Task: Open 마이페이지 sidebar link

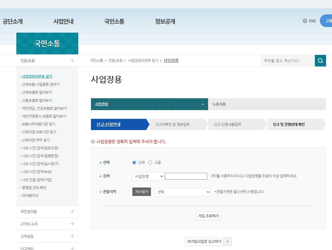Action: 30,196
